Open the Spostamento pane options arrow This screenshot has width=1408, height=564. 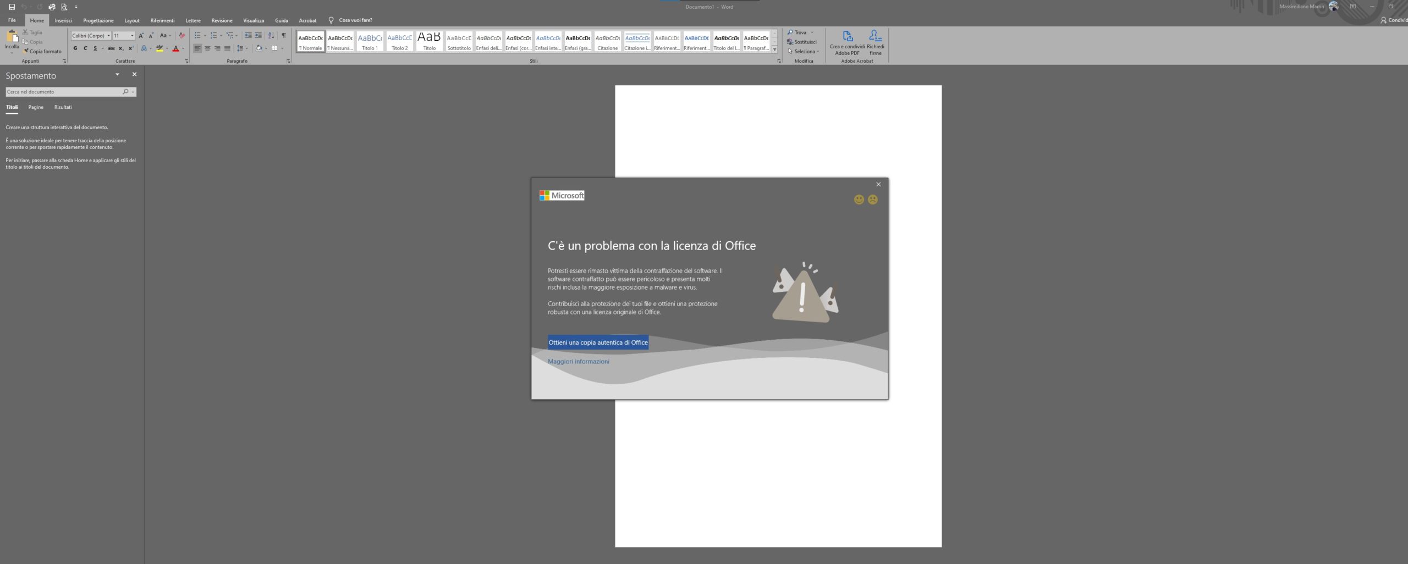tap(117, 74)
